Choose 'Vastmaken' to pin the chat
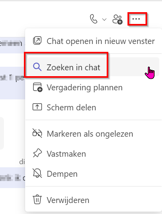Image resolution: width=162 pixels, height=214 pixels. click(93, 154)
